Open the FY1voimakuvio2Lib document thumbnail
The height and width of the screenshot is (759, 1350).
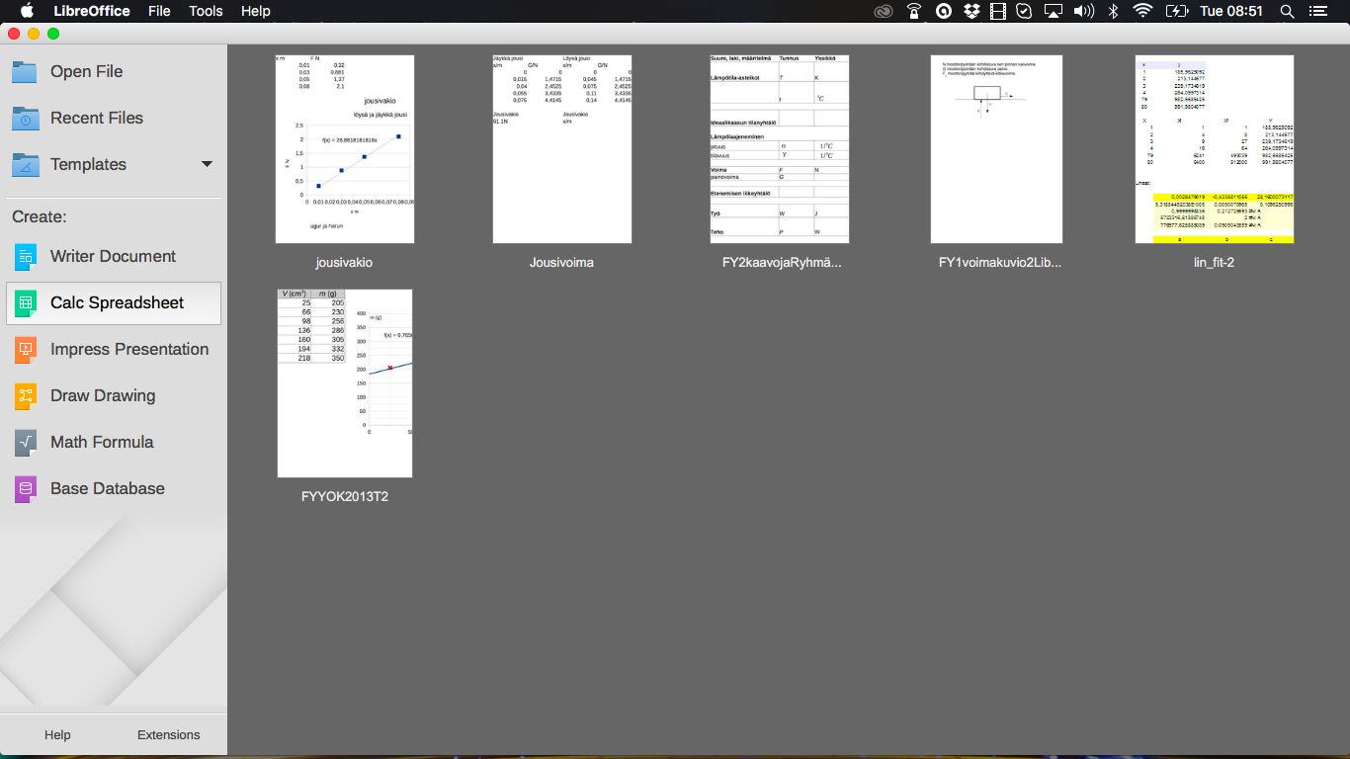[x=997, y=149]
